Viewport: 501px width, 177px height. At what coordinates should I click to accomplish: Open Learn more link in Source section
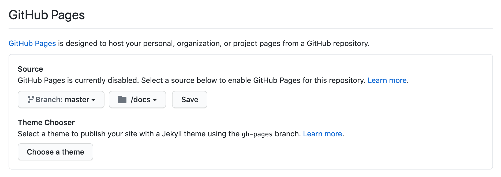coord(387,80)
